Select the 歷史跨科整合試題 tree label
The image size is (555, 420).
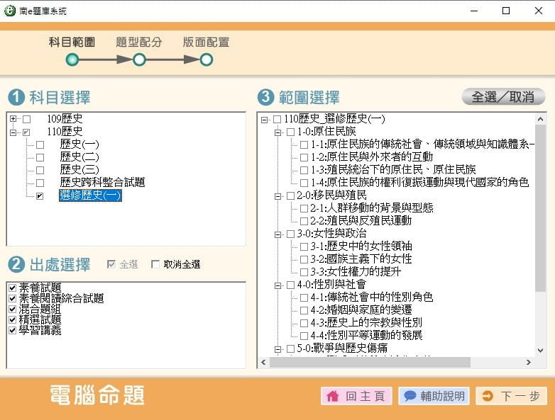point(102,183)
